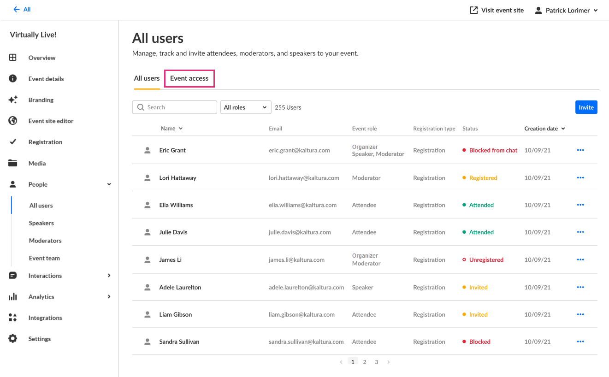609x377 pixels.
Task: Click the Registration checkmark icon
Action: (13, 142)
